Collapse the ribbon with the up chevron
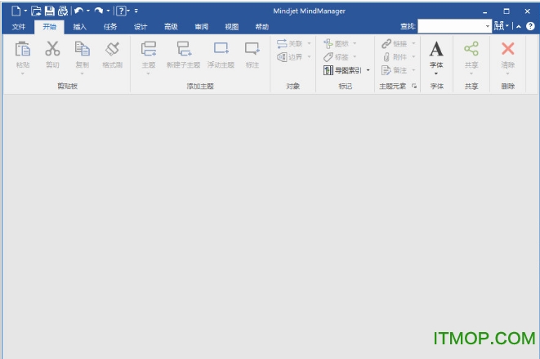The image size is (540, 359). tap(518, 26)
